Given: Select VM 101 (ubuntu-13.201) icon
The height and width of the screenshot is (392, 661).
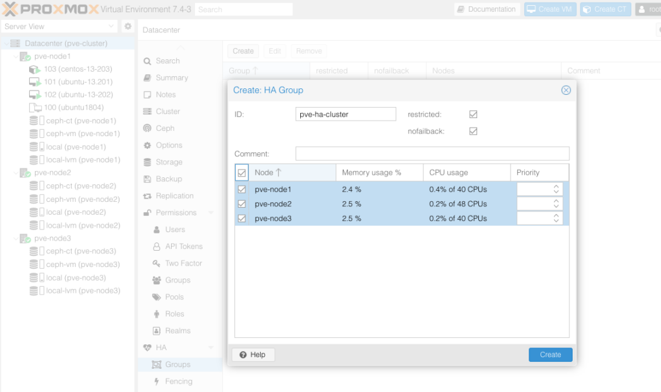Looking at the screenshot, I should (x=35, y=82).
